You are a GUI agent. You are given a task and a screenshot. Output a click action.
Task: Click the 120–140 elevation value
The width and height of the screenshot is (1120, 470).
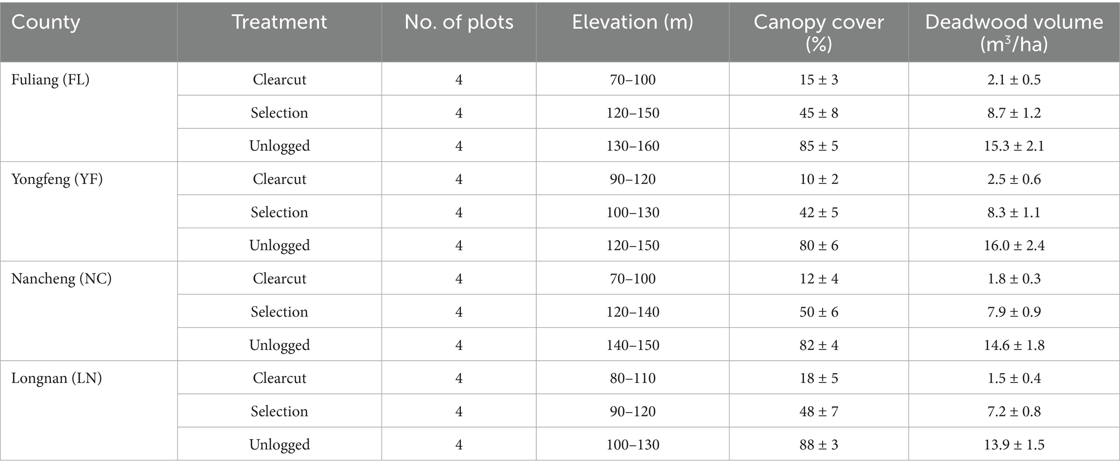633,312
